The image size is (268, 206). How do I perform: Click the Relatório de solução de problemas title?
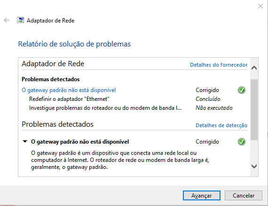coord(74,44)
